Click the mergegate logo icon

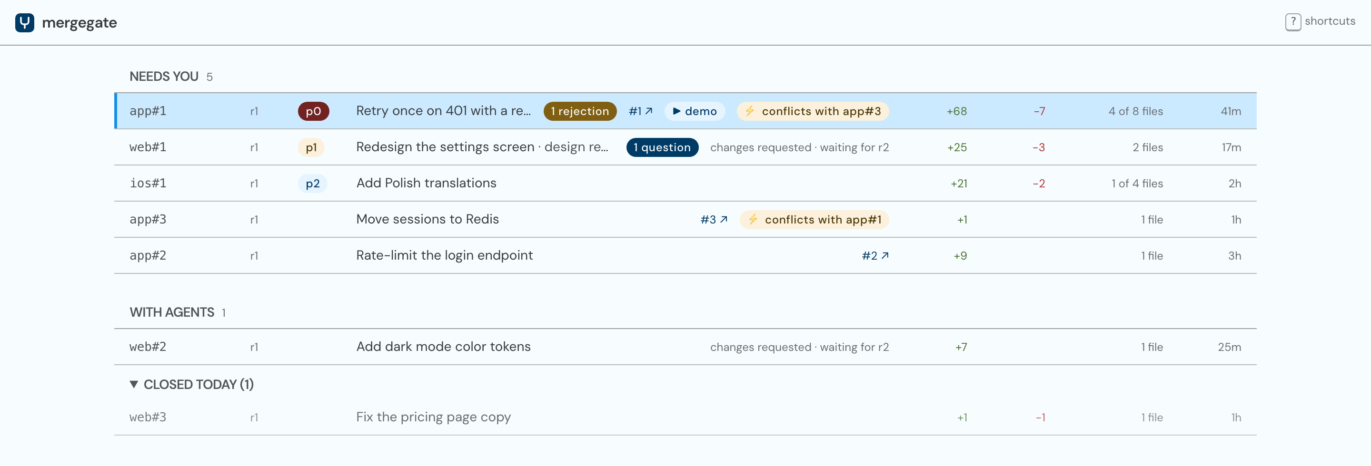pyautogui.click(x=24, y=22)
